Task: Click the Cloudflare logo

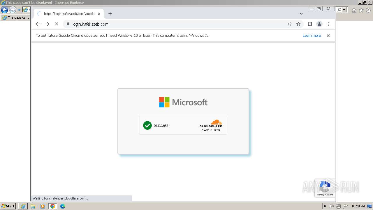Action: pos(211,123)
